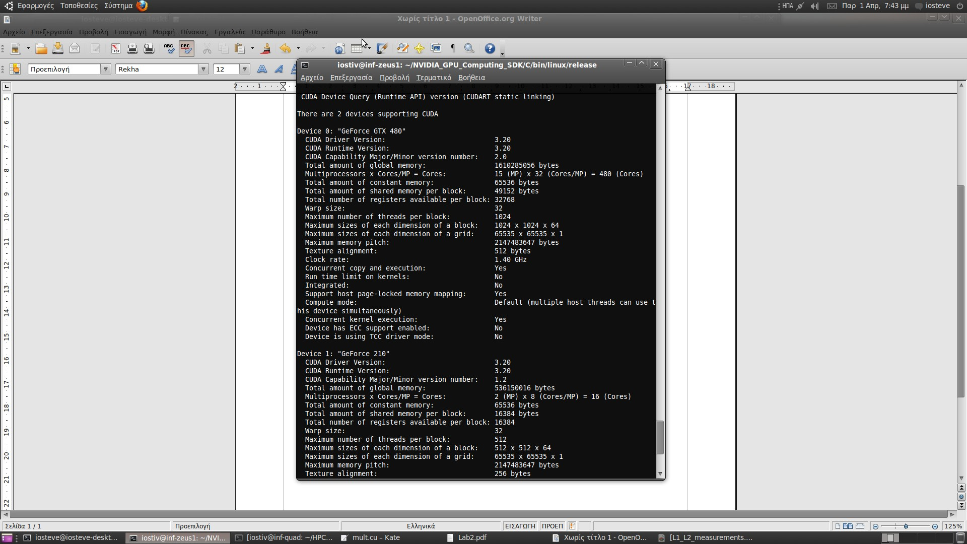Open the Rekha font name dropdown
967x544 pixels.
tap(203, 69)
